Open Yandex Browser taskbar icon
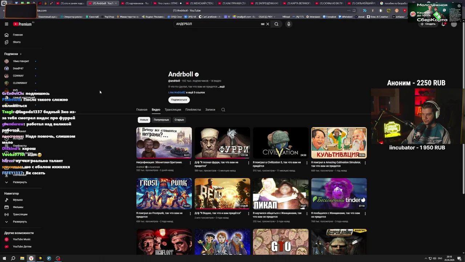The image size is (465, 262). 31,258
